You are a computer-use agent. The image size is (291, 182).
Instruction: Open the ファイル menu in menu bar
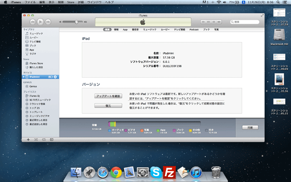30,2
